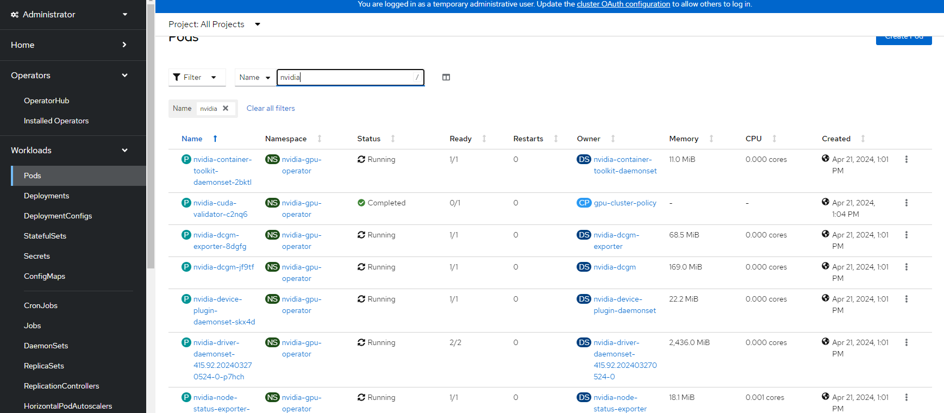
Task: Open ReplicaSets page
Action: [44, 366]
